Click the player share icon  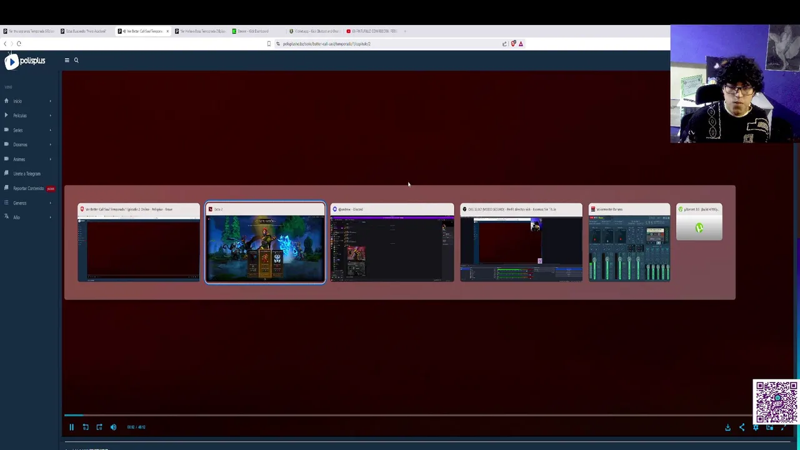[742, 427]
